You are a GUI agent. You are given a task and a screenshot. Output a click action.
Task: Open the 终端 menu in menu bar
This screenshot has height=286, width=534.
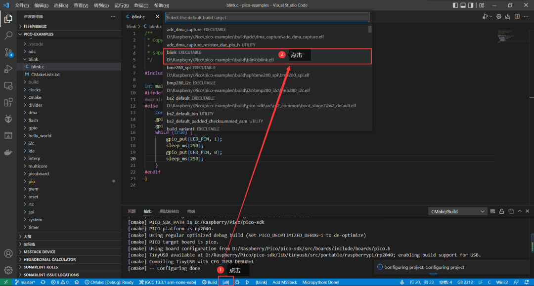click(140, 5)
